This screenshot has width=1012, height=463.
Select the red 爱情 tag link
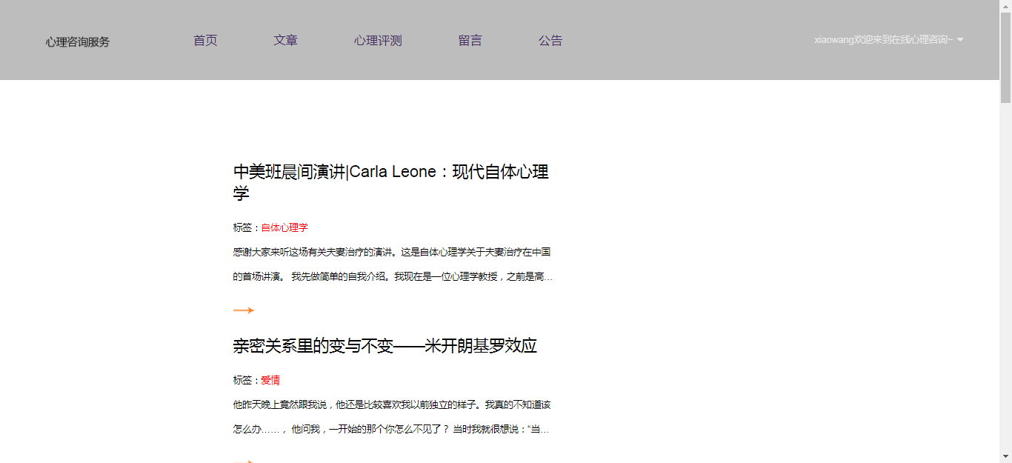click(x=270, y=380)
